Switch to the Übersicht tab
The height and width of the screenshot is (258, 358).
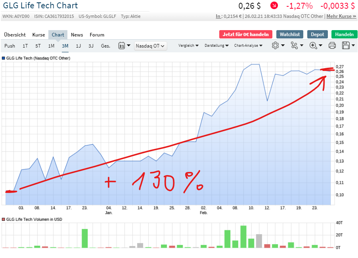[x=15, y=35]
